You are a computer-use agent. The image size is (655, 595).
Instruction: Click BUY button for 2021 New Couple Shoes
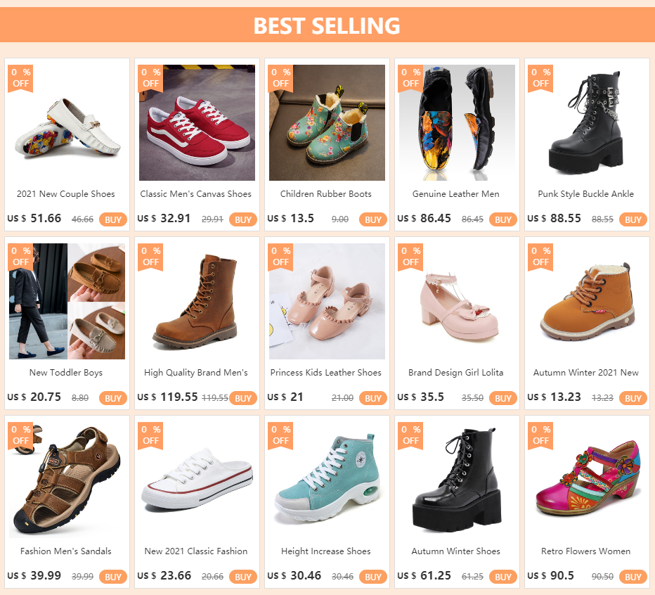113,219
